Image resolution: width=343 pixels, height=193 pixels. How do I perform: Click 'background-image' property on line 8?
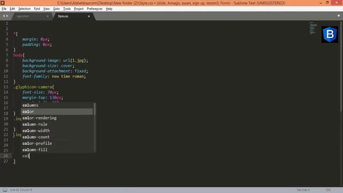pos(41,61)
